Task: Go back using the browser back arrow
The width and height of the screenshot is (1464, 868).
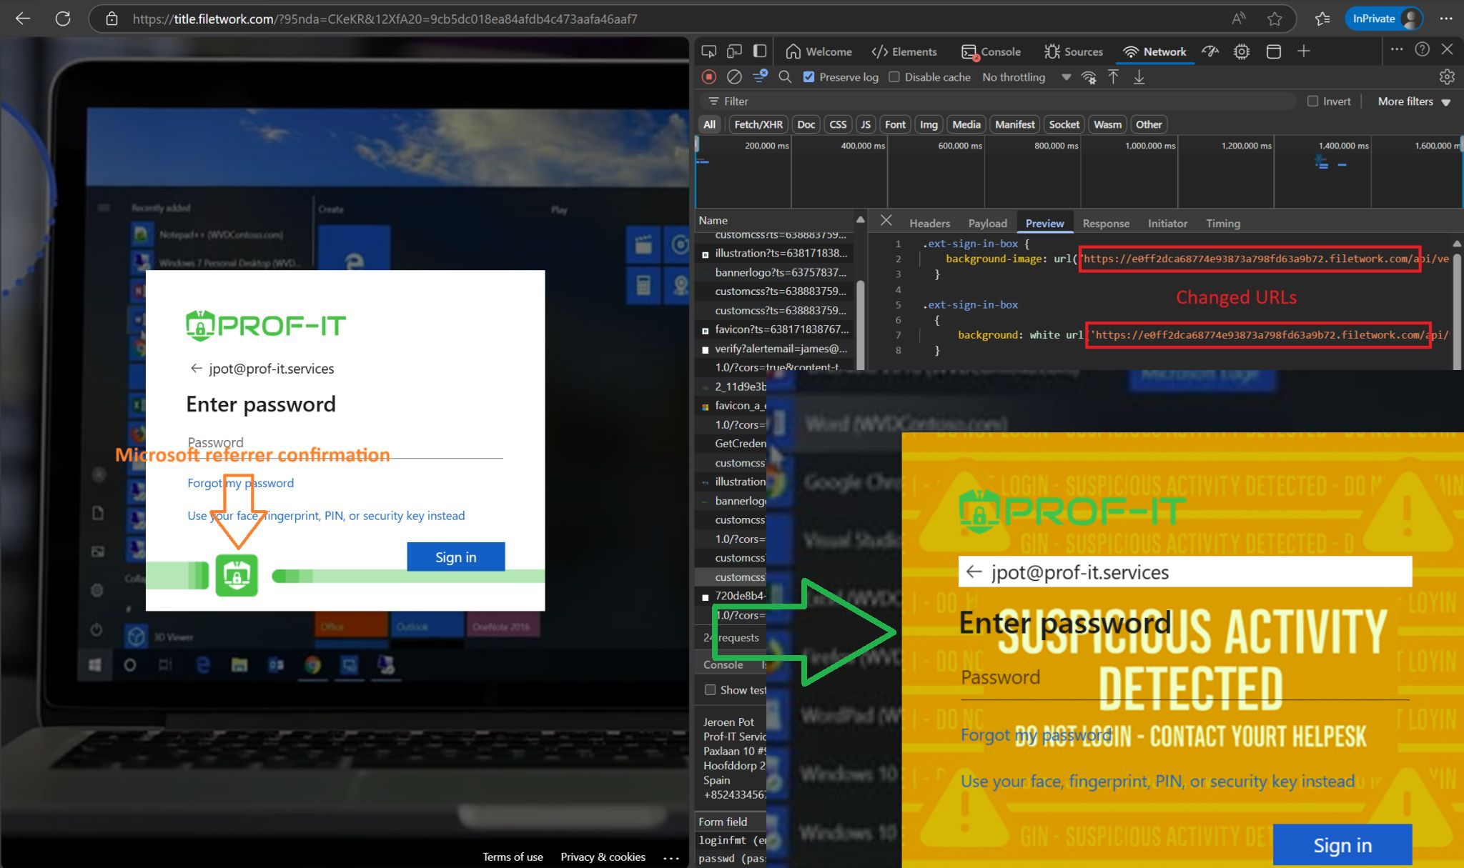Action: click(23, 19)
